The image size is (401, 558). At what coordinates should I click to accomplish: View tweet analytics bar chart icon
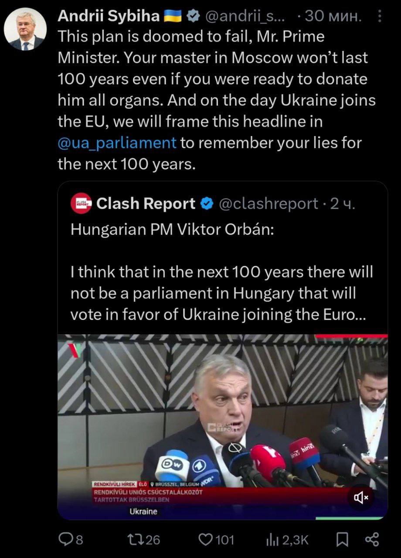(x=272, y=540)
